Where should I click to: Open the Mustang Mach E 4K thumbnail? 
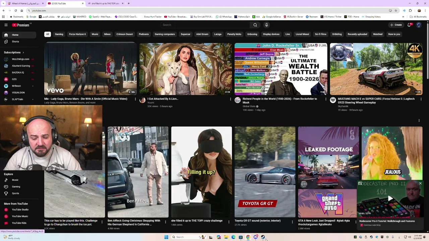[x=376, y=69]
